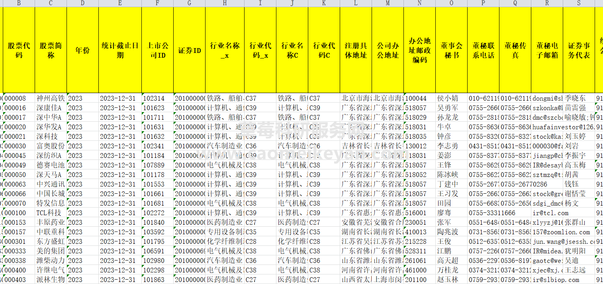Click the email cell ir@tcl.com

coord(546,213)
